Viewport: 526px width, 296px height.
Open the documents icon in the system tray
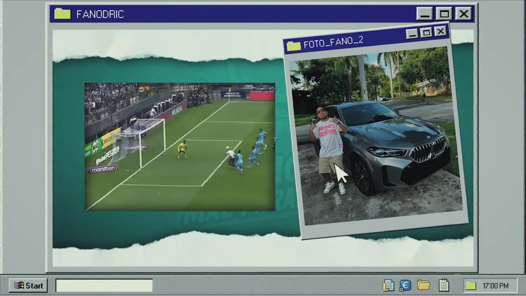pos(388,285)
